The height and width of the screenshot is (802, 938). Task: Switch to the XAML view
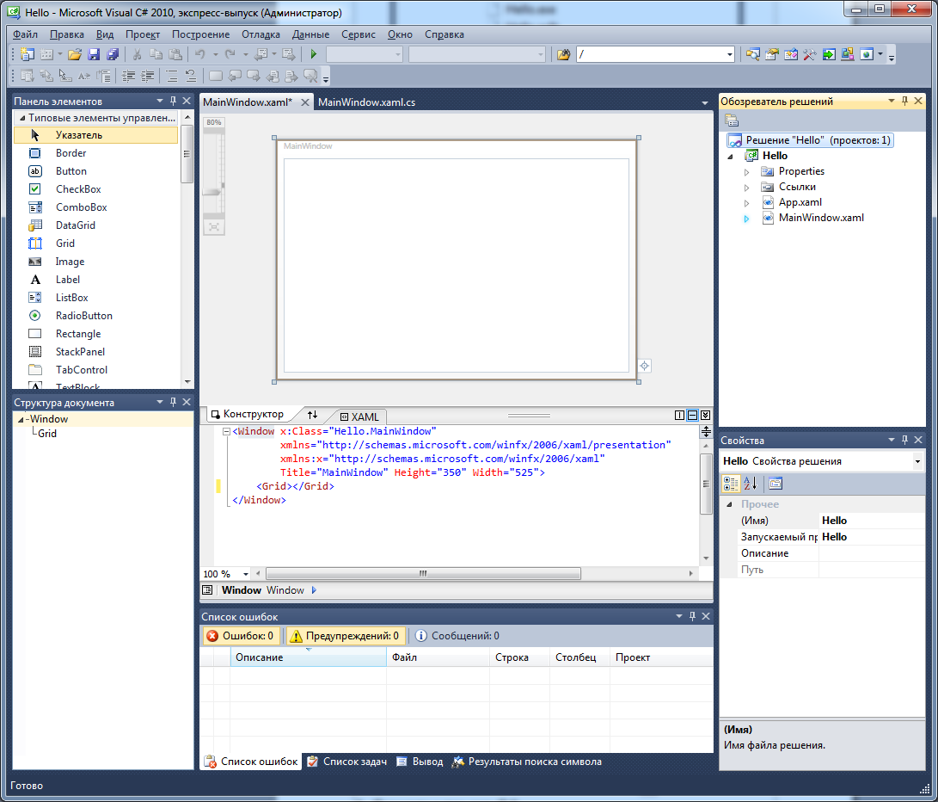click(x=359, y=416)
